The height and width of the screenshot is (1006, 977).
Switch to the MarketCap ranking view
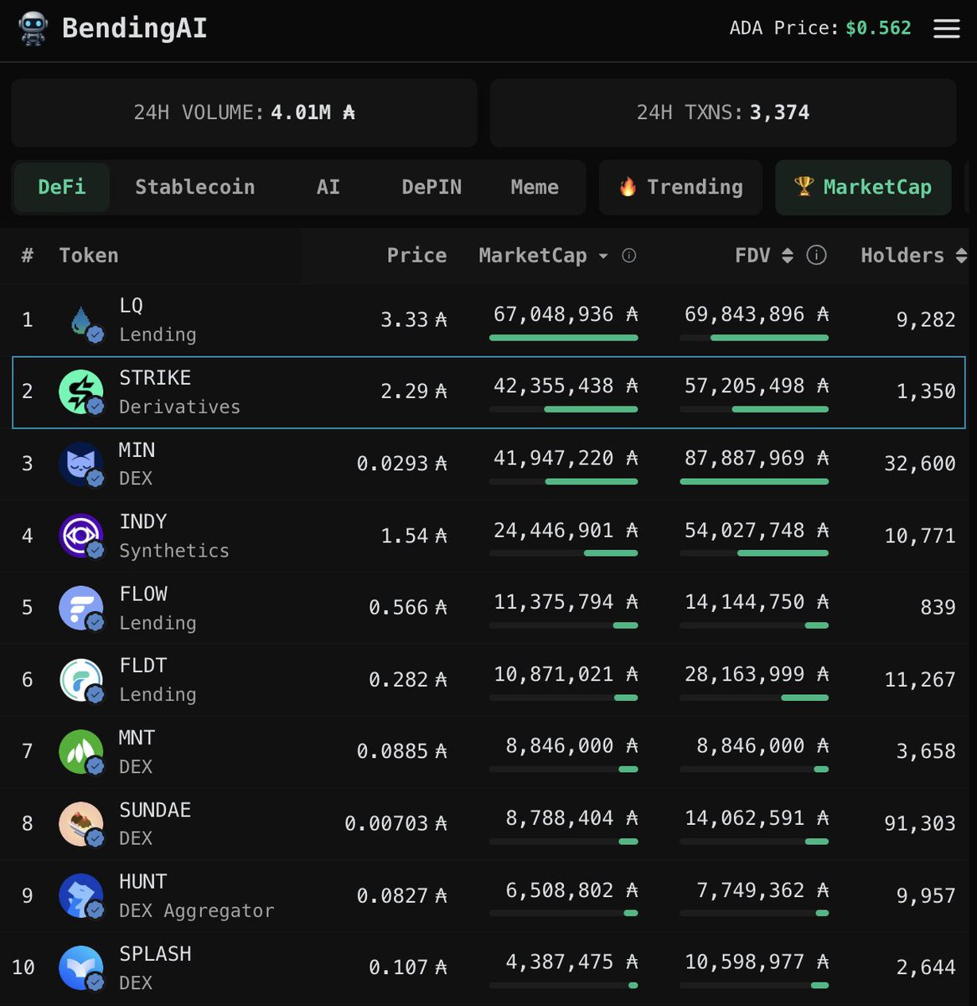click(863, 187)
